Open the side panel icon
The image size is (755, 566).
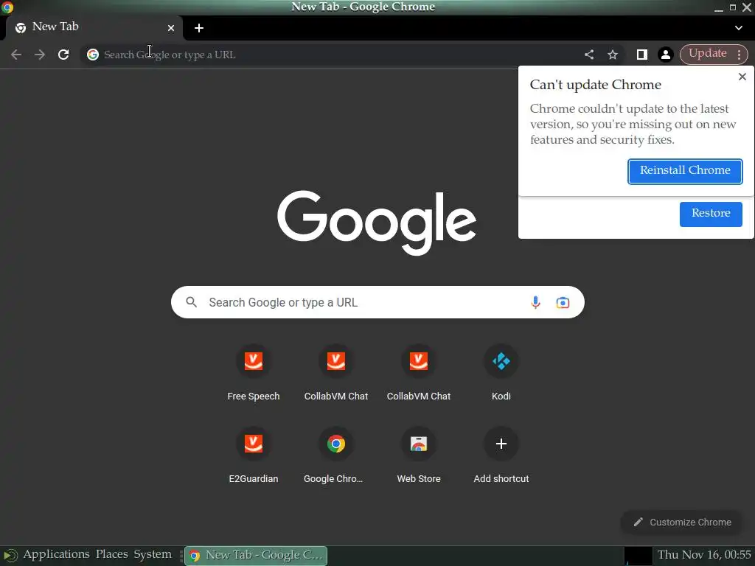coord(642,55)
